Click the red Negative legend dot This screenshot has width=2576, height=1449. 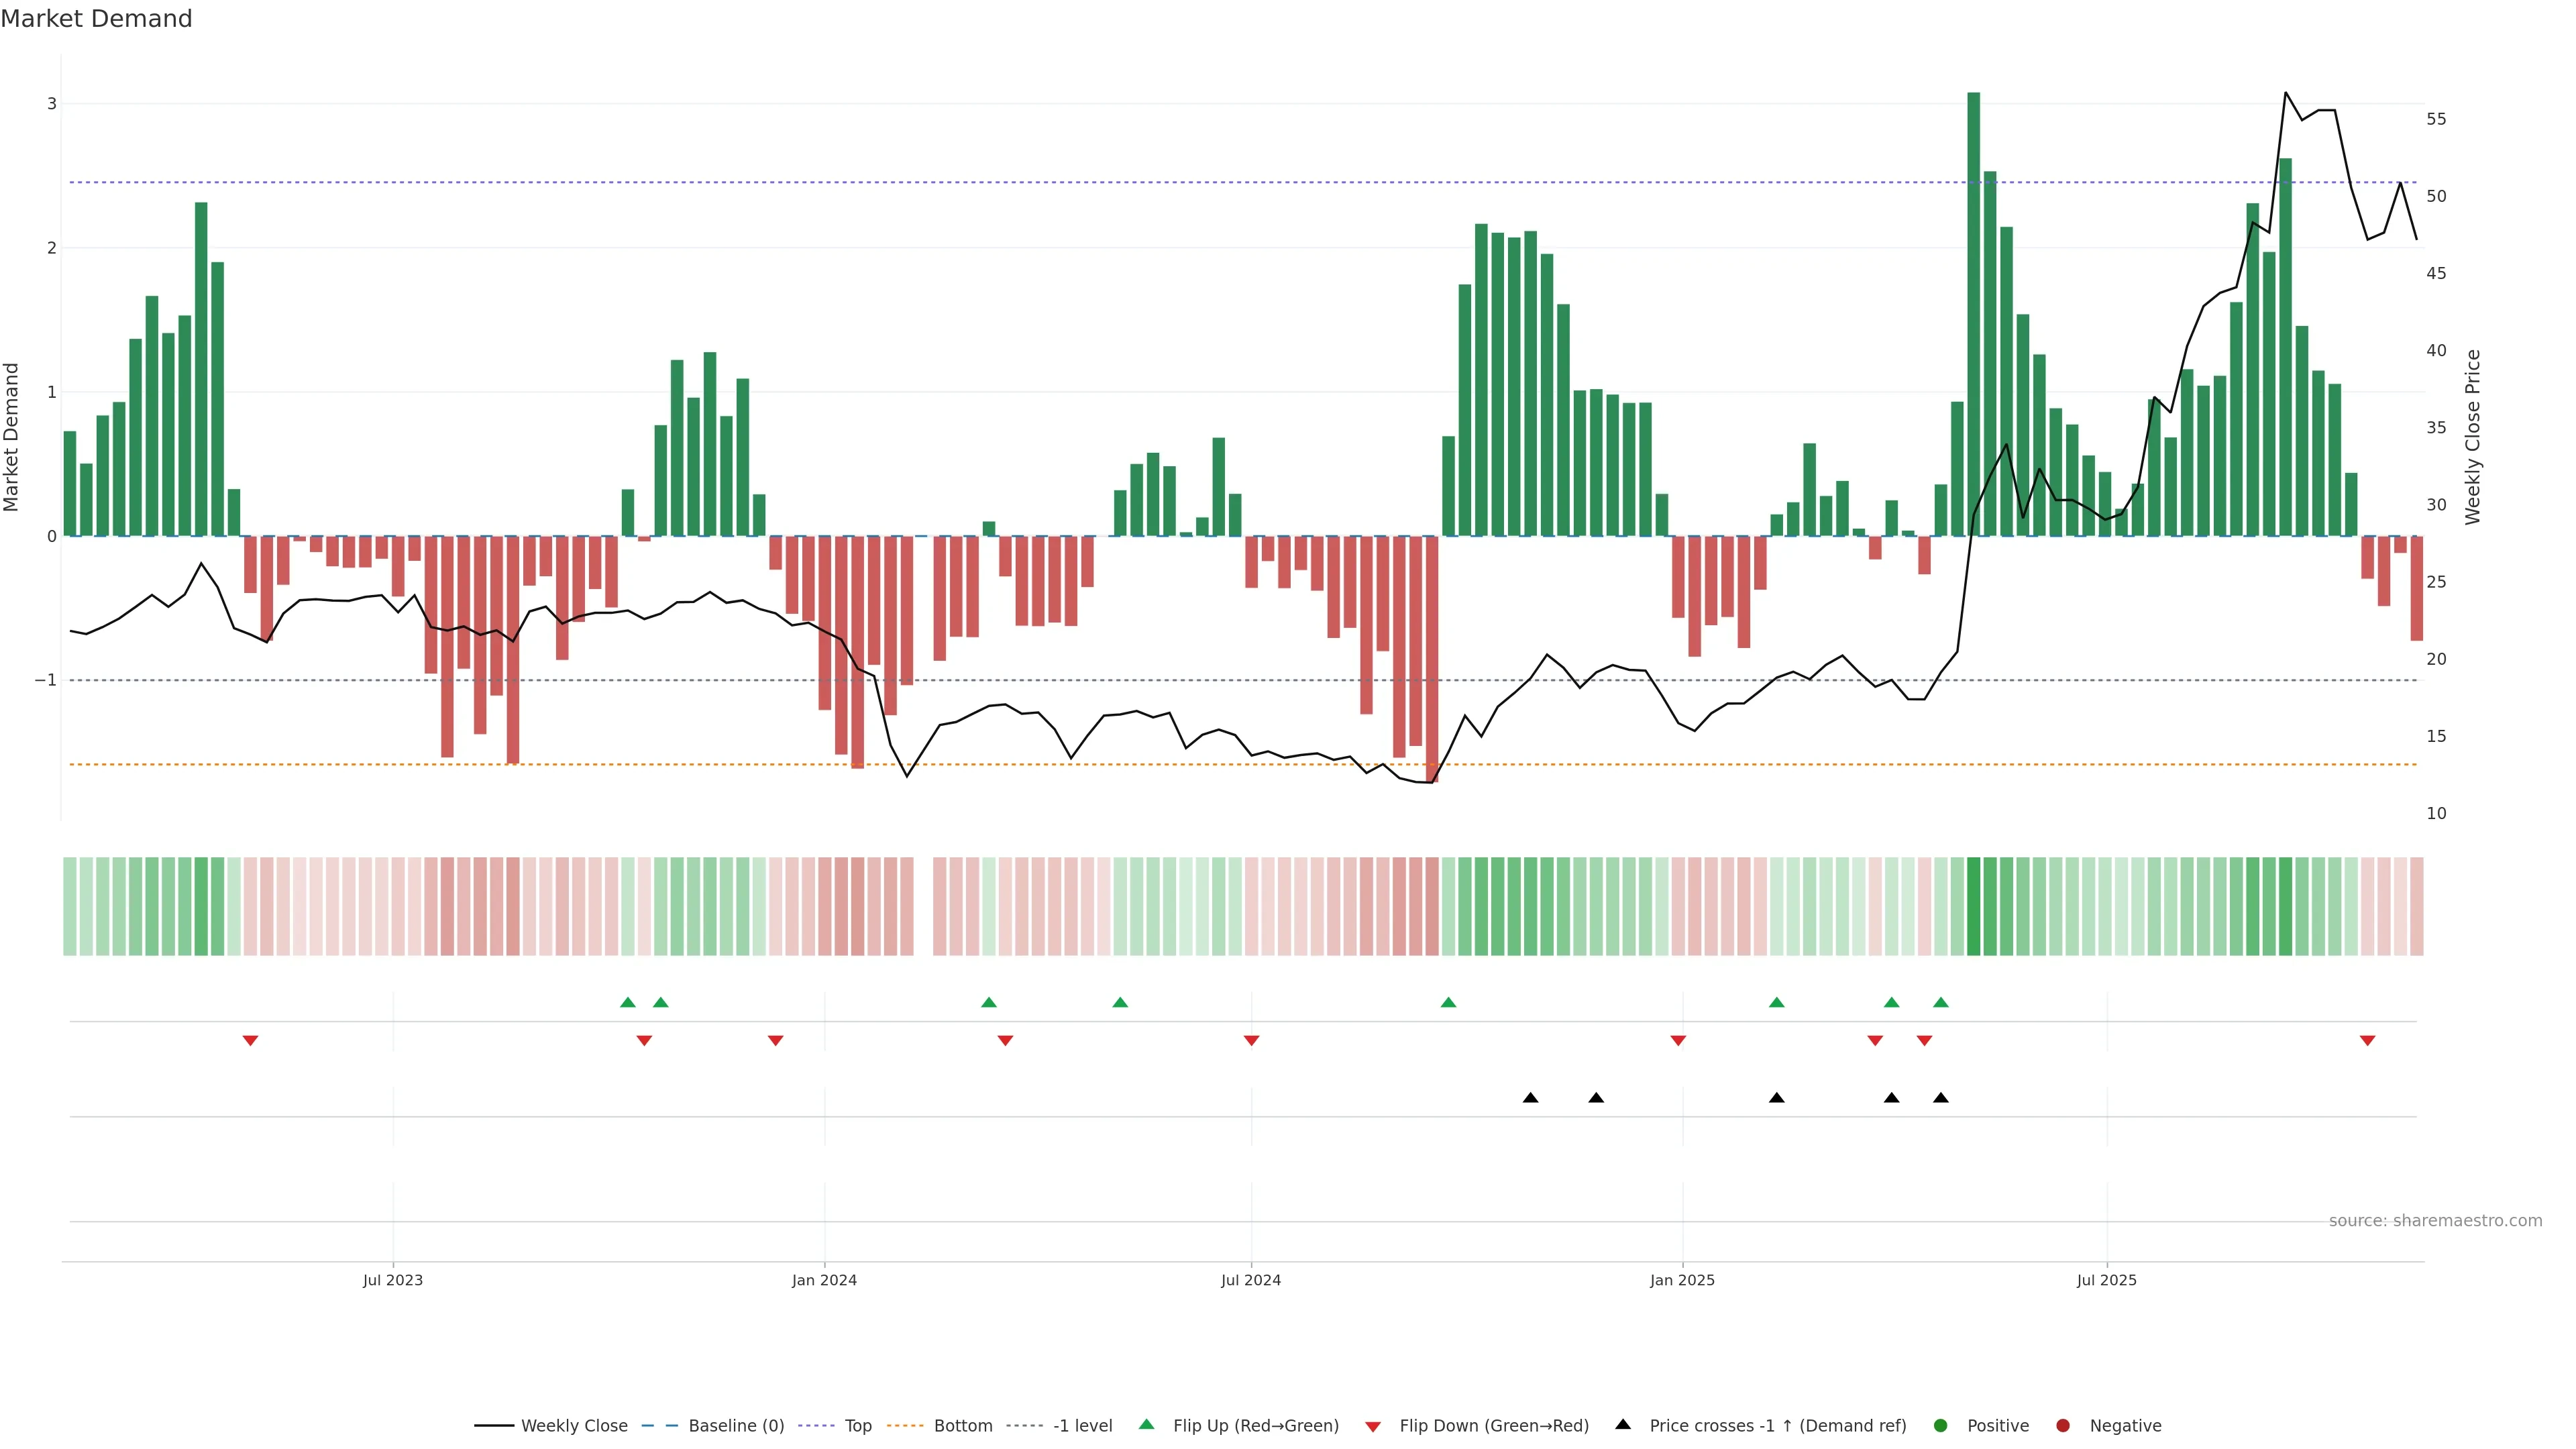coord(2063,1426)
